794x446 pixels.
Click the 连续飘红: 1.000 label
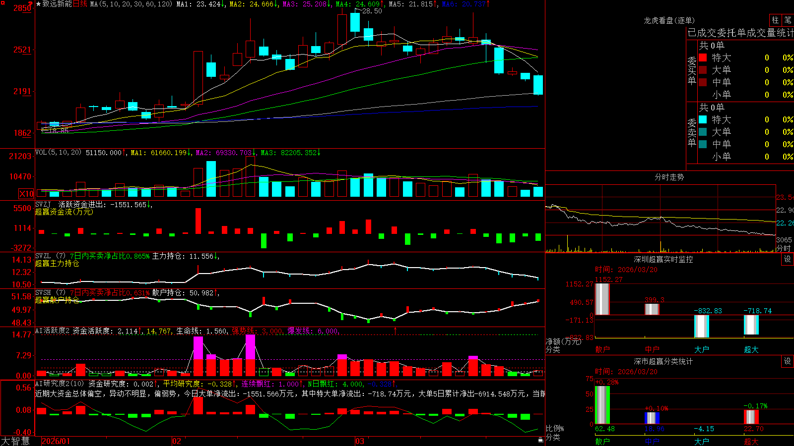(270, 384)
